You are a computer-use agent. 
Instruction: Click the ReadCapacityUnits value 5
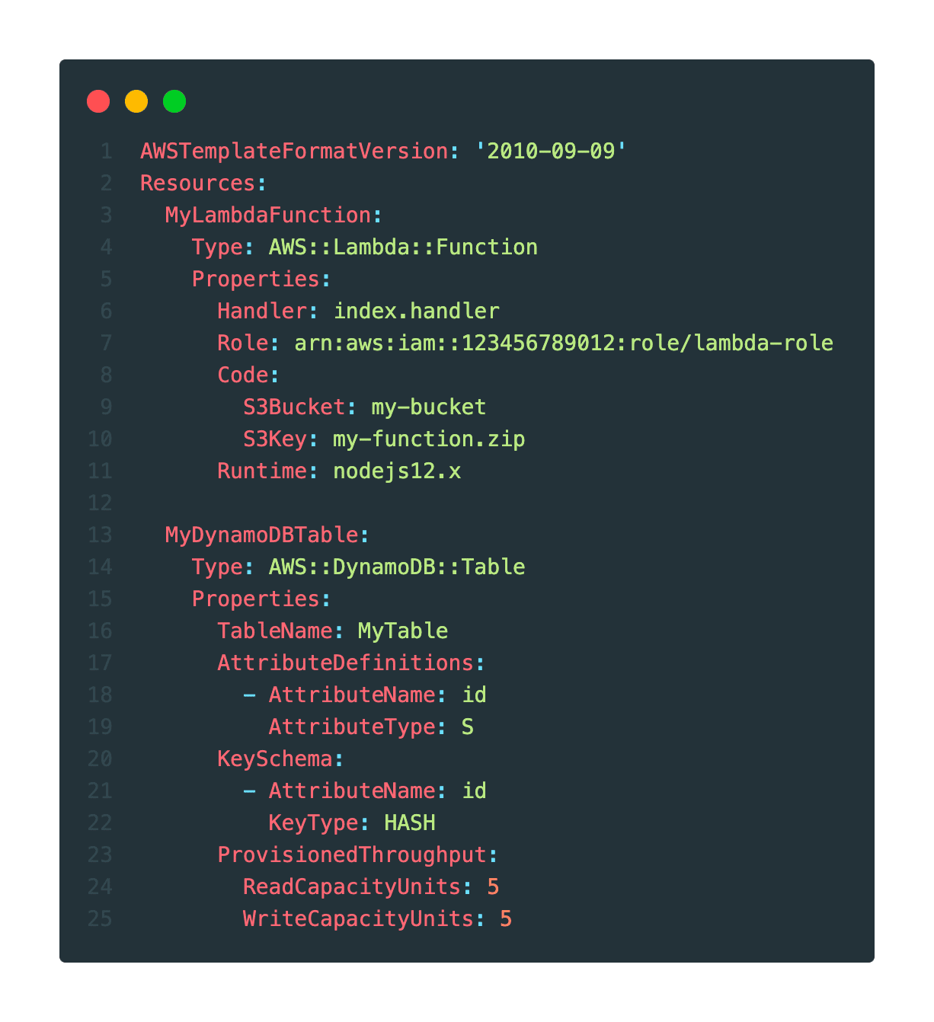pos(493,886)
